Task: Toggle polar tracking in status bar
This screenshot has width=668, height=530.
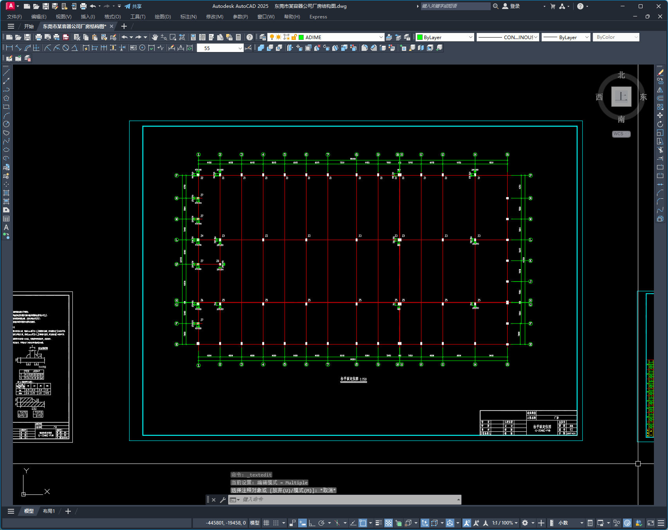Action: tap(322, 523)
